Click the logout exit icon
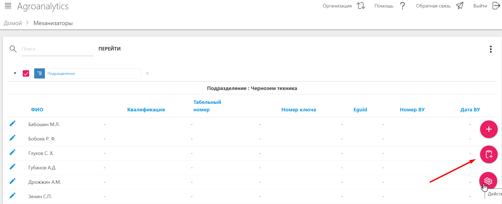502x204 pixels. [496, 6]
